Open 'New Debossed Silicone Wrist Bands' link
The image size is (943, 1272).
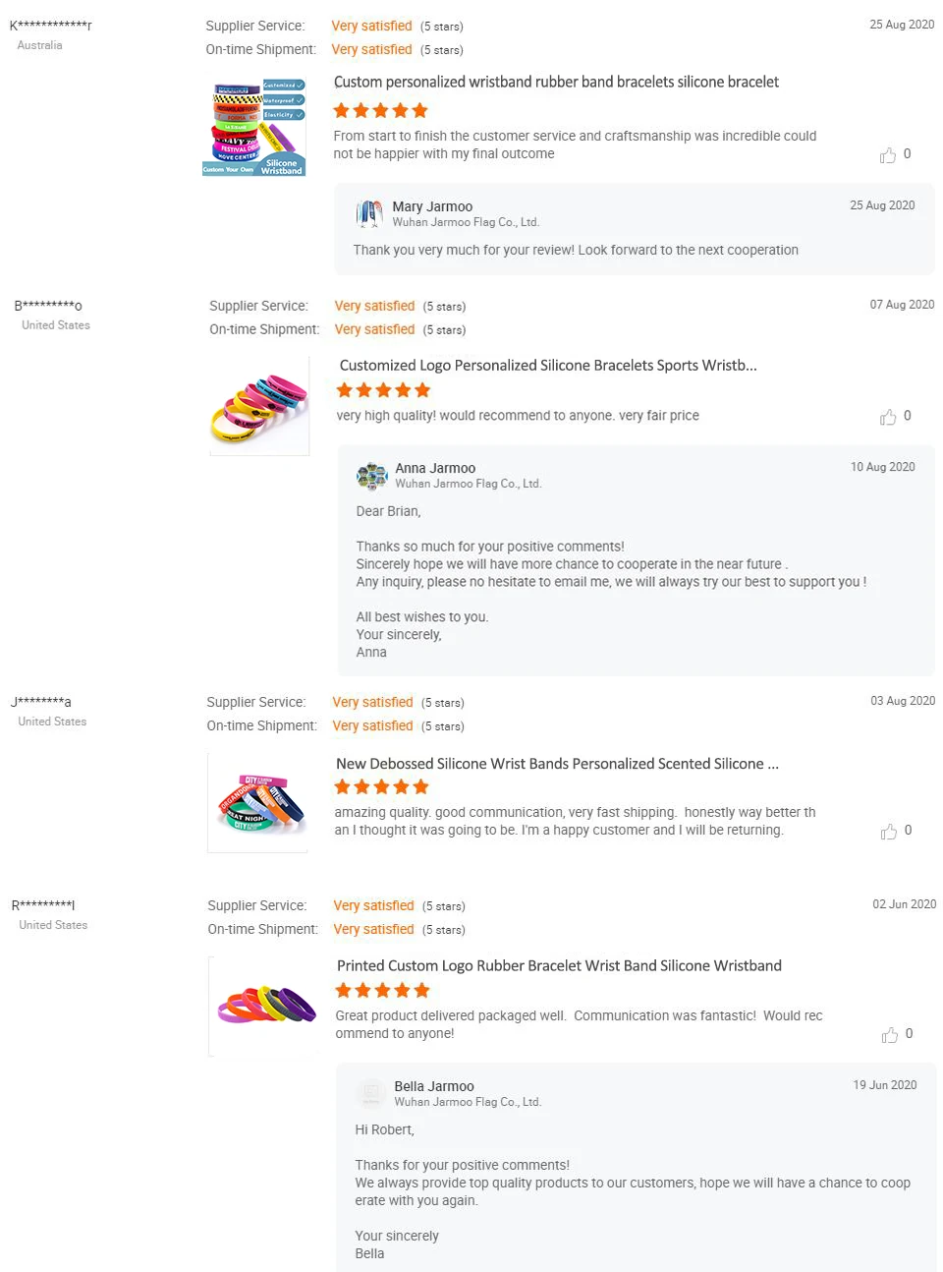pyautogui.click(x=557, y=764)
